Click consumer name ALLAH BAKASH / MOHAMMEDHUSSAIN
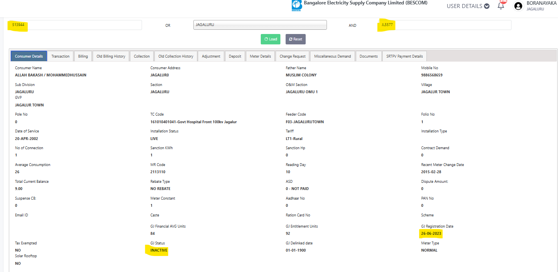 pyautogui.click(x=51, y=75)
